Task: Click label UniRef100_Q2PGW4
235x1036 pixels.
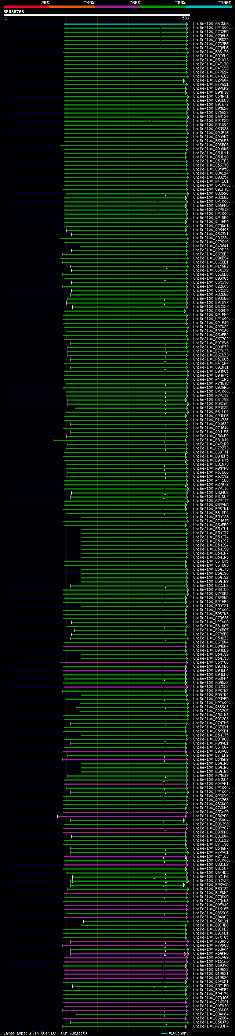Action: pyautogui.click(x=211, y=80)
